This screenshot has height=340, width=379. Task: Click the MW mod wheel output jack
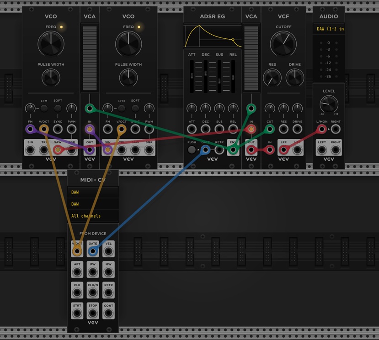pyautogui.click(x=108, y=272)
